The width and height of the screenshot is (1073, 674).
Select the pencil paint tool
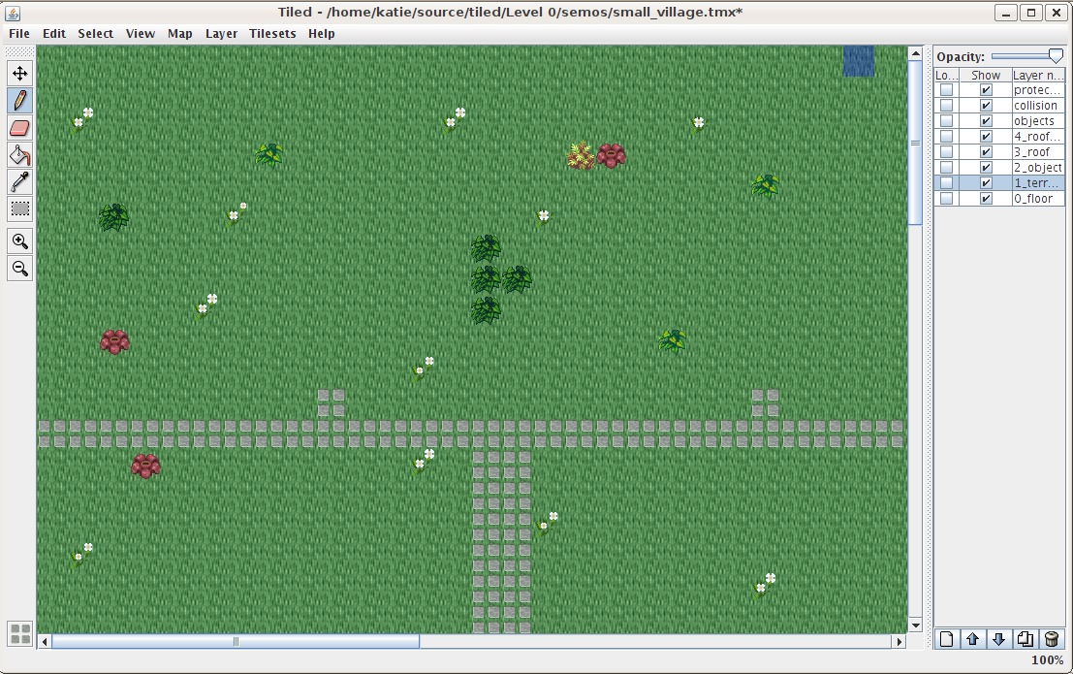click(x=20, y=100)
